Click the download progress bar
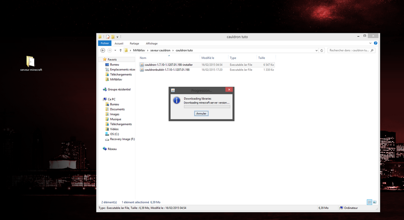 (x=207, y=106)
